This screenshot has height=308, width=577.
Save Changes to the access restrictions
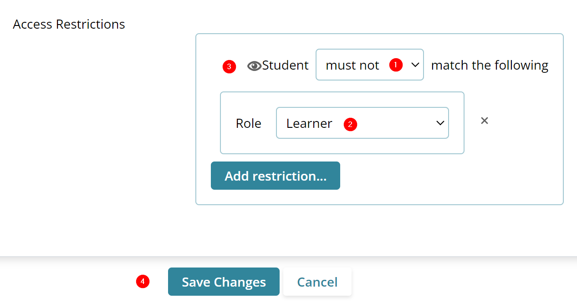coord(223,282)
